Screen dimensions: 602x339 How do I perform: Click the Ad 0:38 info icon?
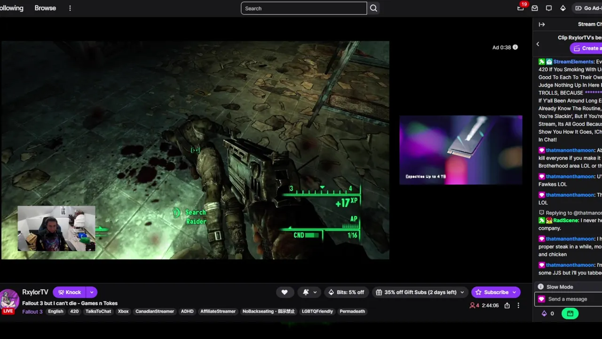tap(515, 47)
